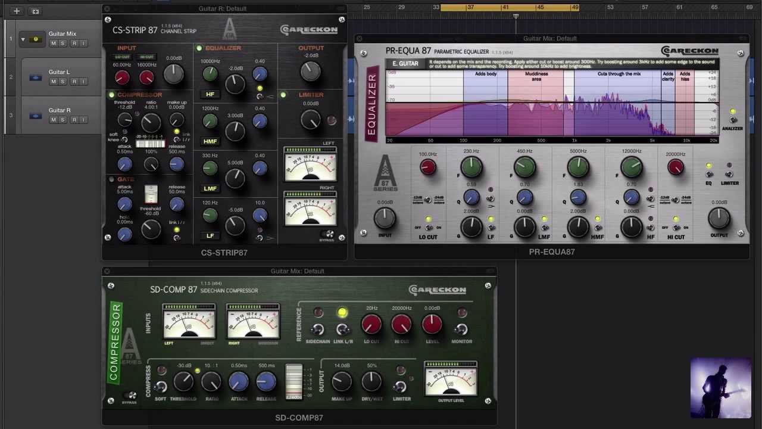Click the CS-STRIP limiter knob
This screenshot has height=429, width=762.
[311, 119]
